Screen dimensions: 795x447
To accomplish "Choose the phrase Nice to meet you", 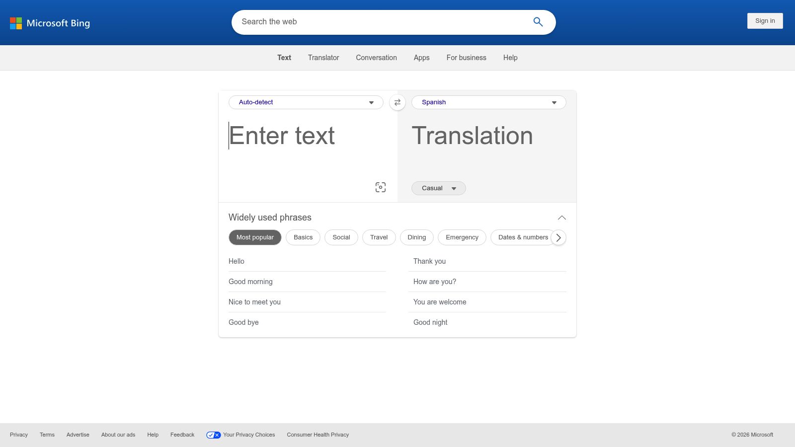I will tap(307, 302).
